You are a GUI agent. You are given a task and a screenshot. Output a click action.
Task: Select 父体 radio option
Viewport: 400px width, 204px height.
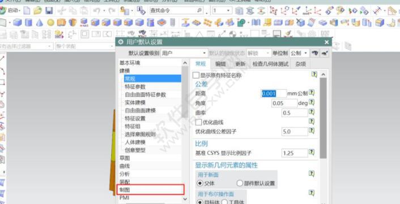coord(201,183)
